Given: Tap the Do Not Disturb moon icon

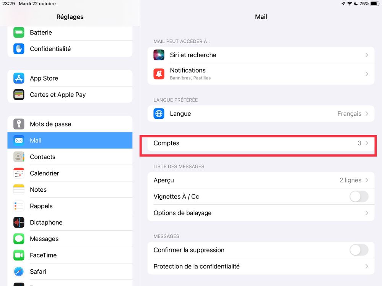Looking at the screenshot, I should (356, 4).
